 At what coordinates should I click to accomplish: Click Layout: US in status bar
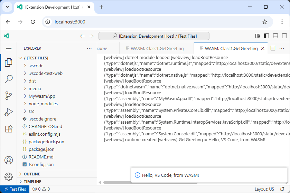(264, 189)
